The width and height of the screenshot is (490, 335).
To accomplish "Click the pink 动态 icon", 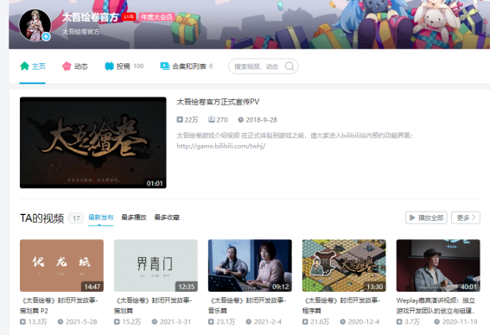I will click(x=67, y=66).
